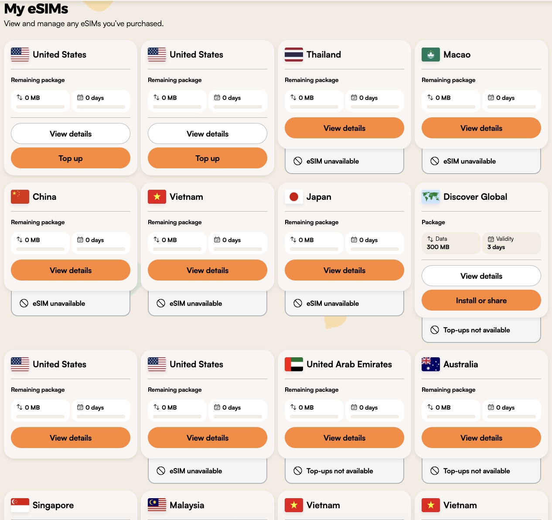Click the Australia flag icon

[430, 364]
